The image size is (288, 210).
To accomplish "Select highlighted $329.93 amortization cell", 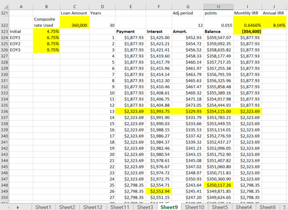I will click(188, 111).
